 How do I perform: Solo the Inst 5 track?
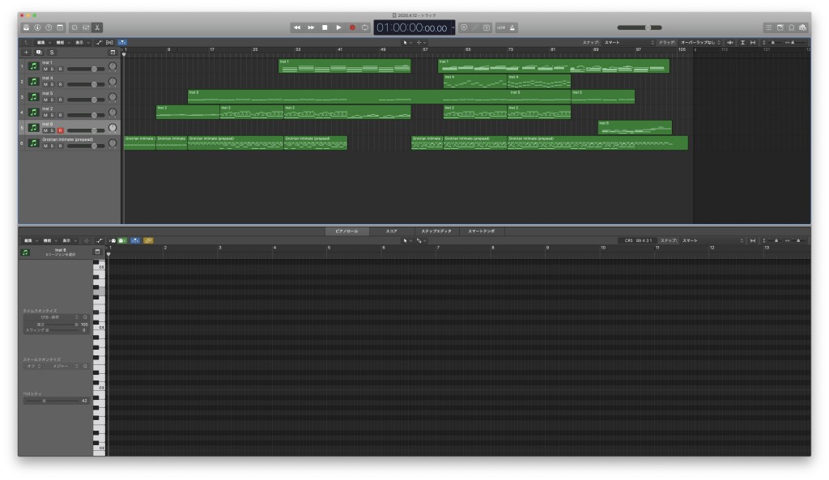click(x=53, y=100)
